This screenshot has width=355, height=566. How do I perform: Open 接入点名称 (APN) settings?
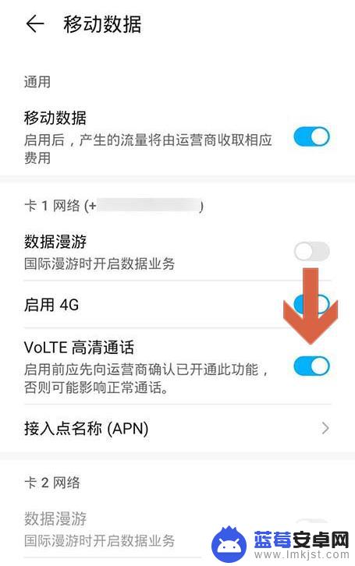[177, 429]
